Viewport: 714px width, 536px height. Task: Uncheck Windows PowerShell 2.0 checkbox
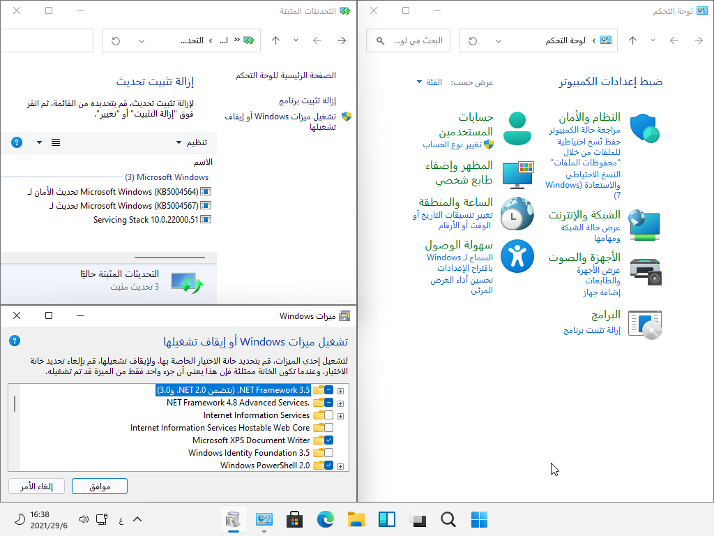coord(329,466)
